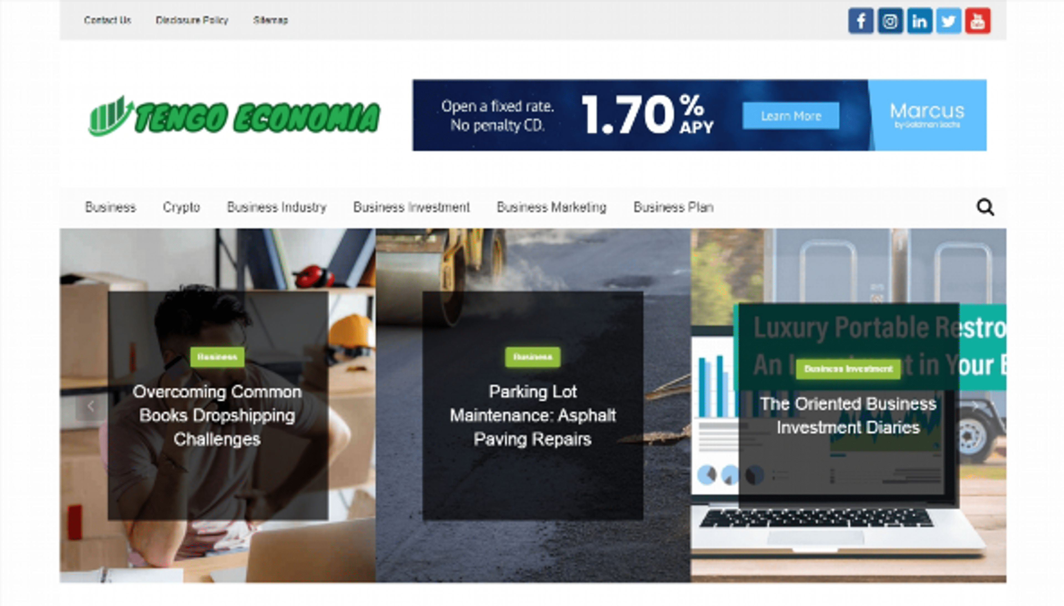
Task: Open the Business menu item
Action: click(x=110, y=207)
